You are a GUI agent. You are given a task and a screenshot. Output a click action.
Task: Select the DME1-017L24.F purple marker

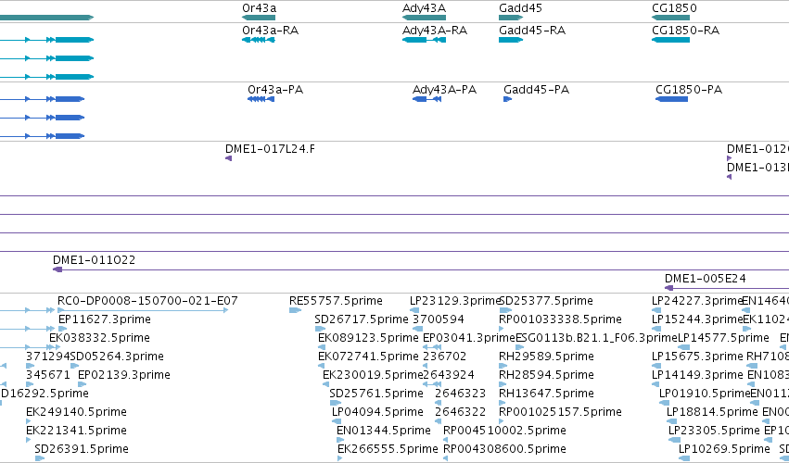(228, 158)
